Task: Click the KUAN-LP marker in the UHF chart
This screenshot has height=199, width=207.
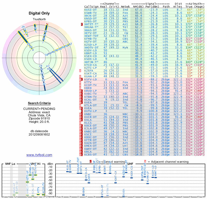Action: [x=147, y=183]
